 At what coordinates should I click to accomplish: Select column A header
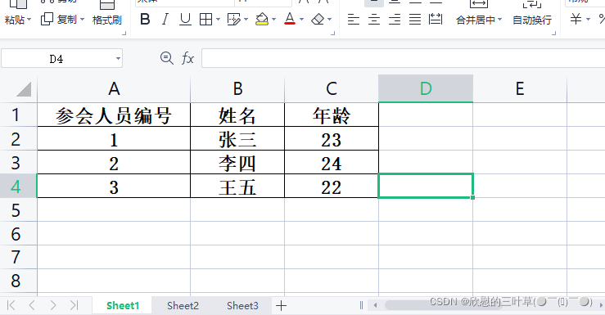click(114, 88)
